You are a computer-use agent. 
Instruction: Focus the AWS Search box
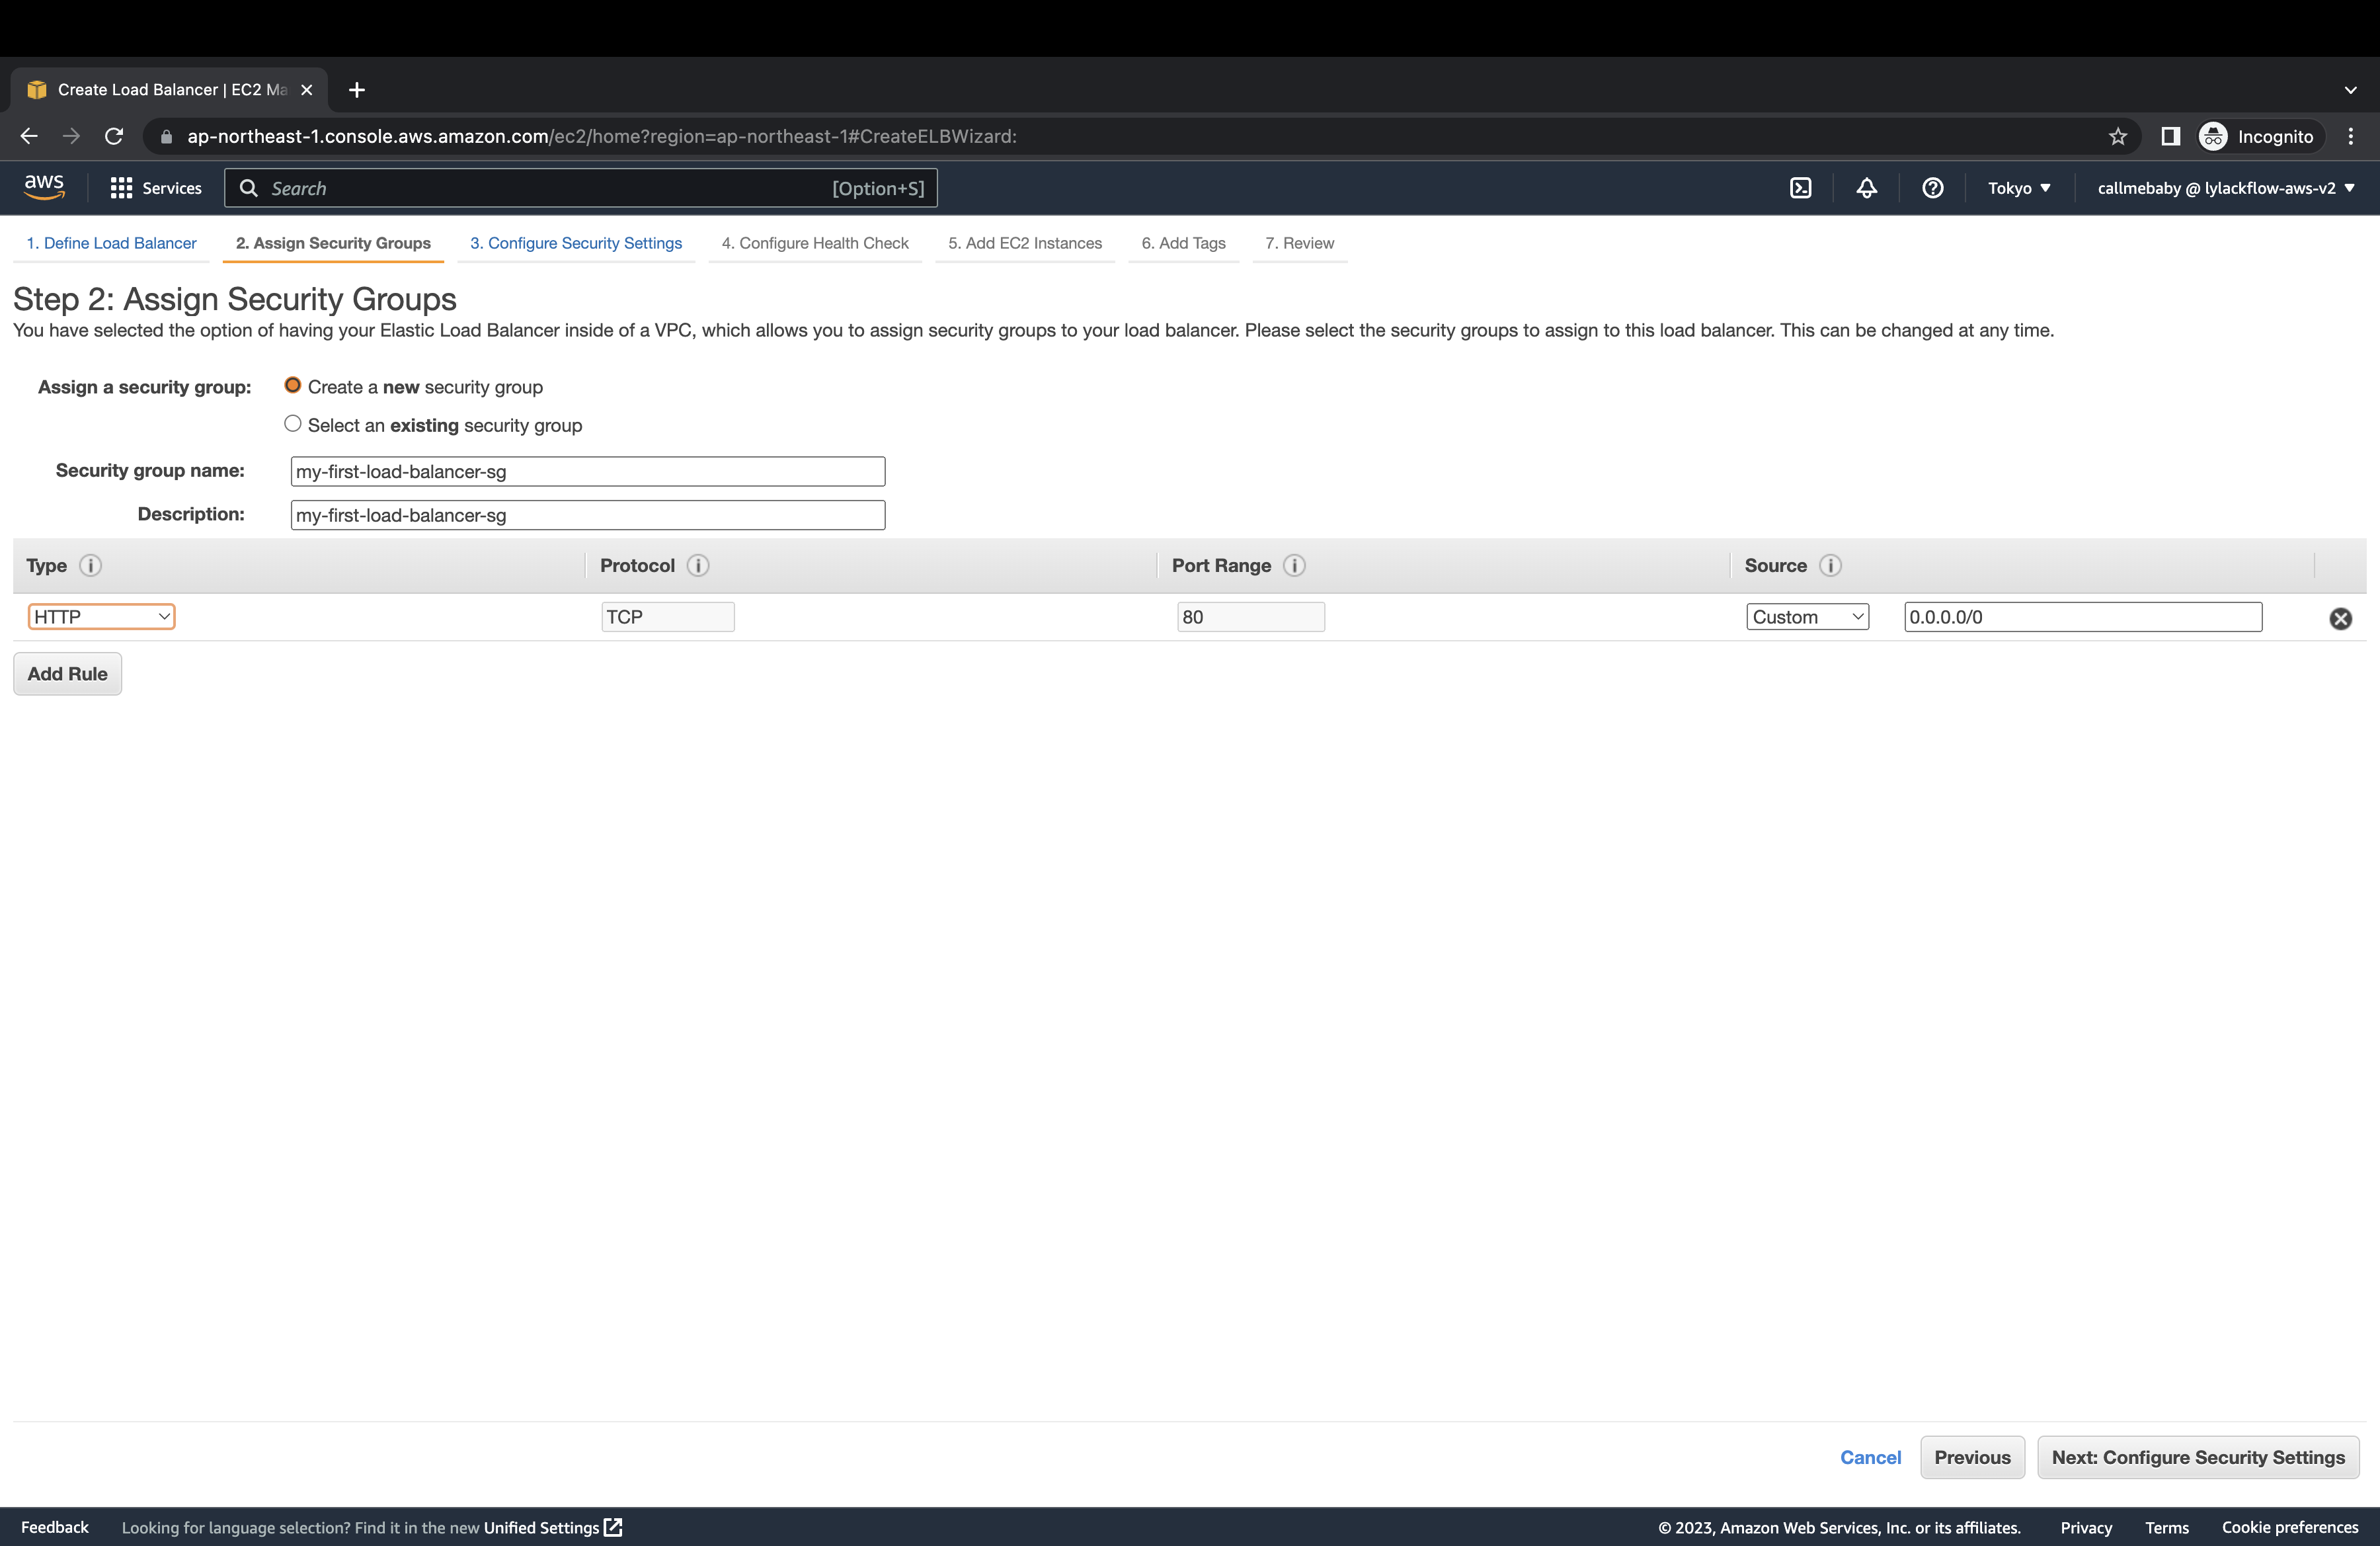[581, 188]
